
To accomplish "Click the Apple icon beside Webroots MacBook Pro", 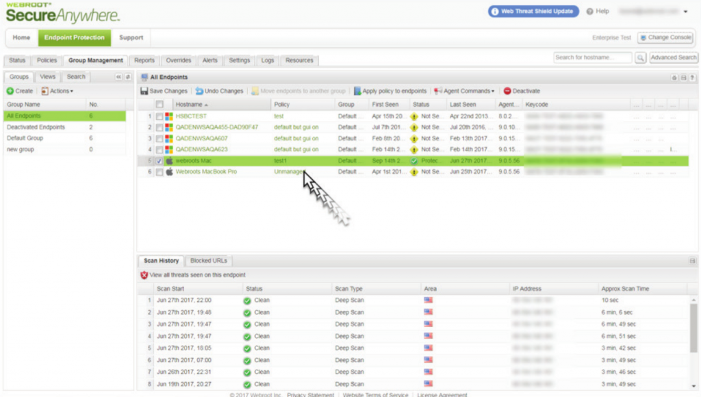I will (x=170, y=172).
